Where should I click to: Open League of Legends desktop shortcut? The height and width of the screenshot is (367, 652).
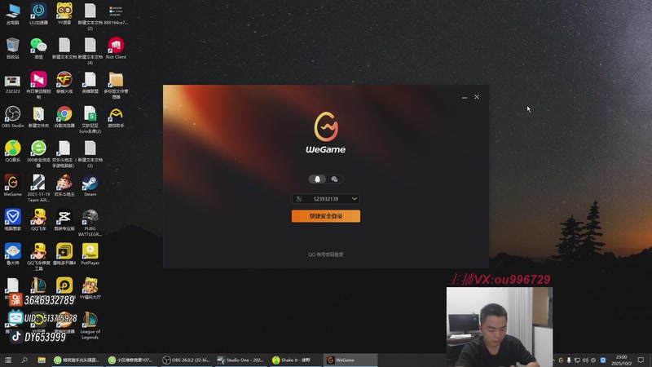point(90,325)
